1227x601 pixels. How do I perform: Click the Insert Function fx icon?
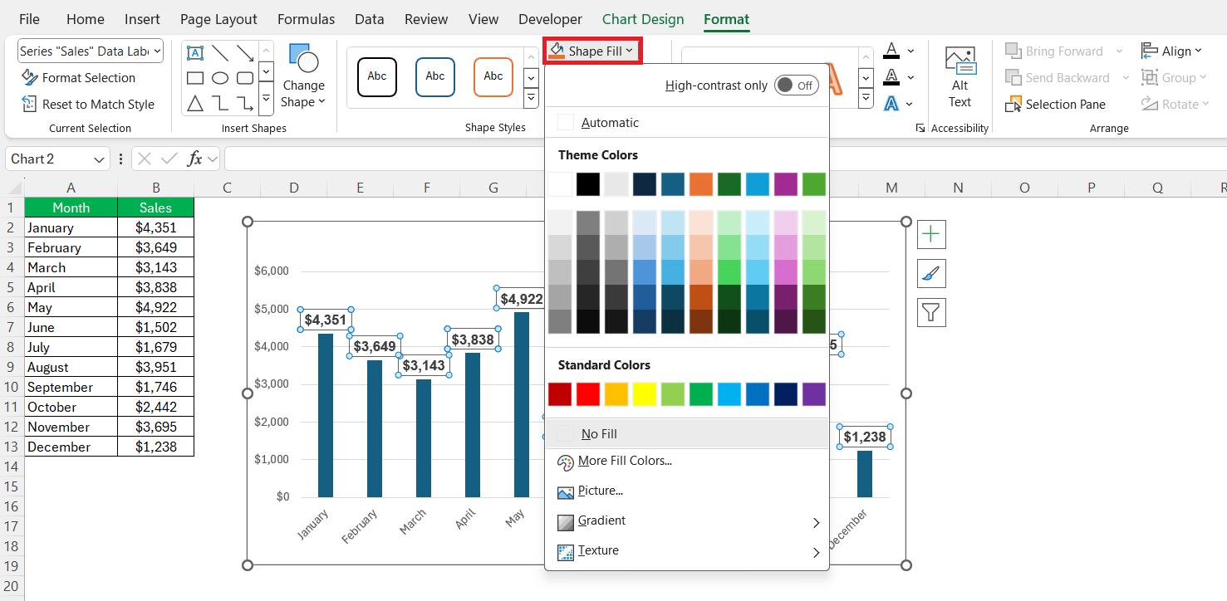[195, 159]
